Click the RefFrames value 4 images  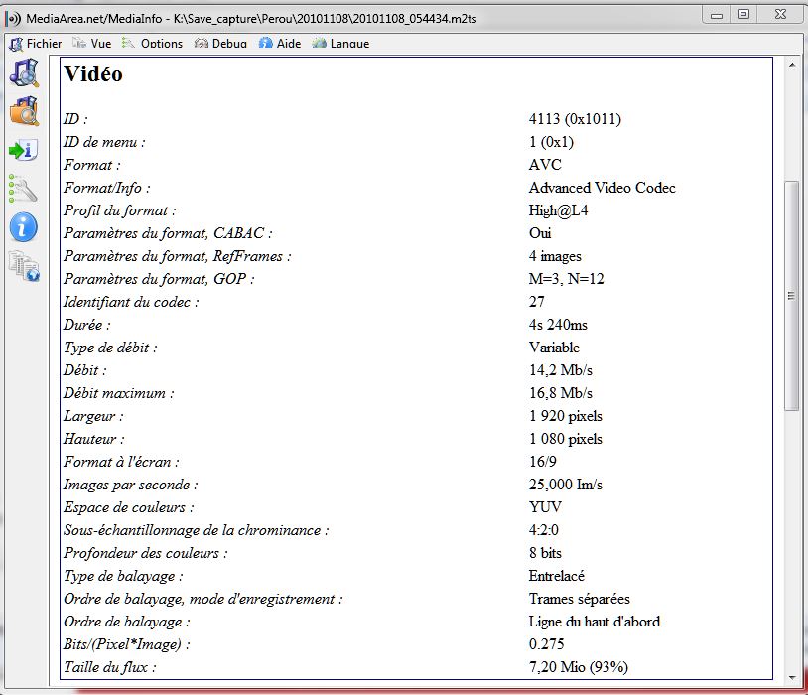point(555,256)
